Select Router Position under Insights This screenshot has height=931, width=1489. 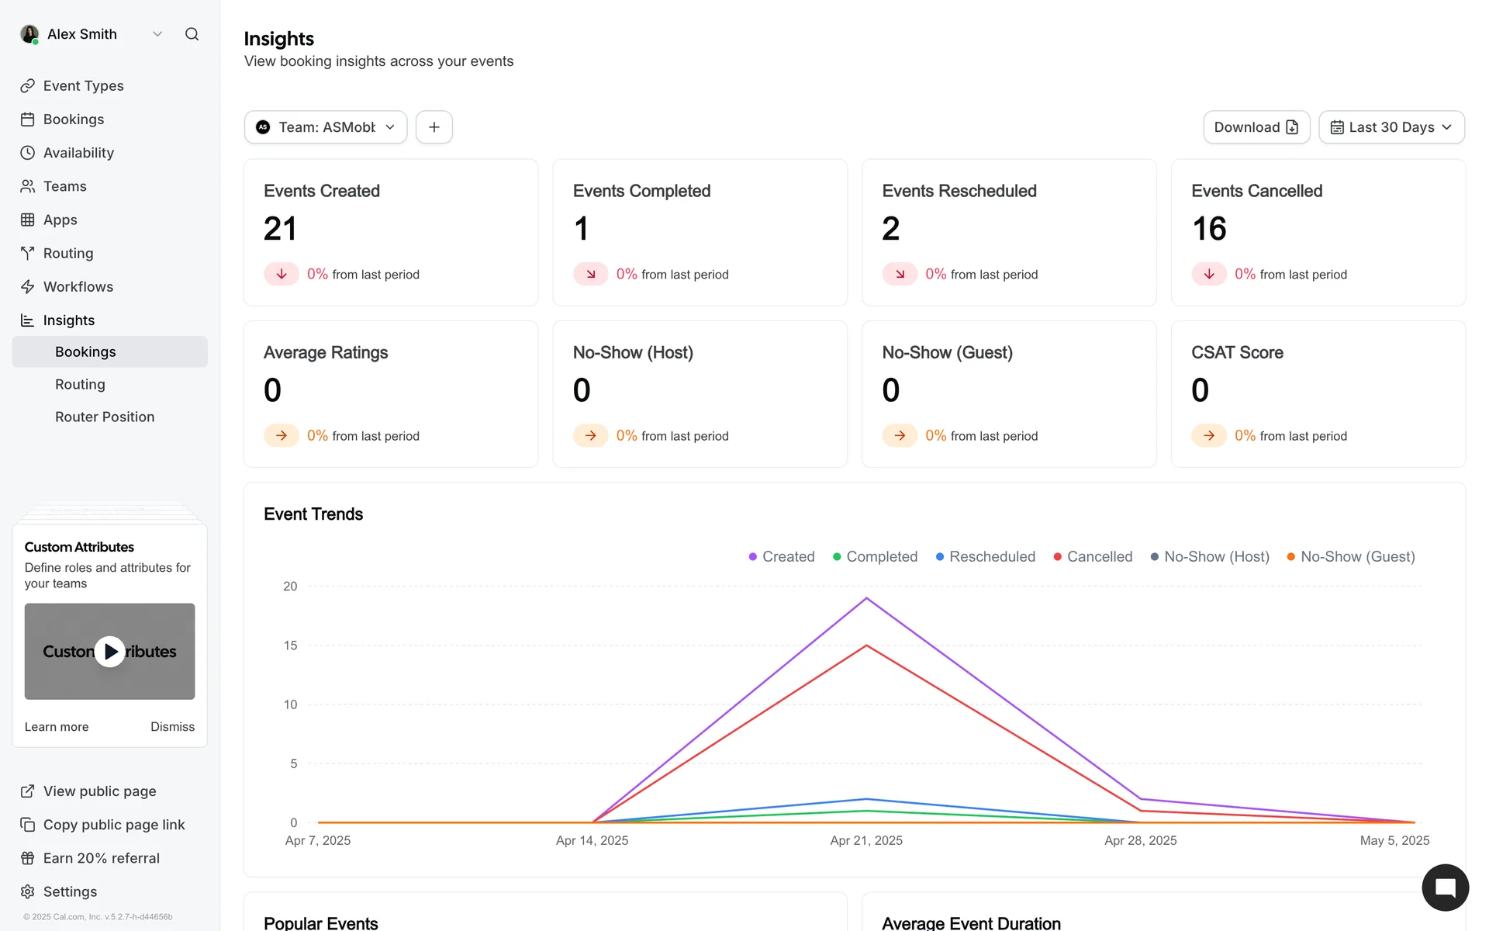(x=105, y=417)
